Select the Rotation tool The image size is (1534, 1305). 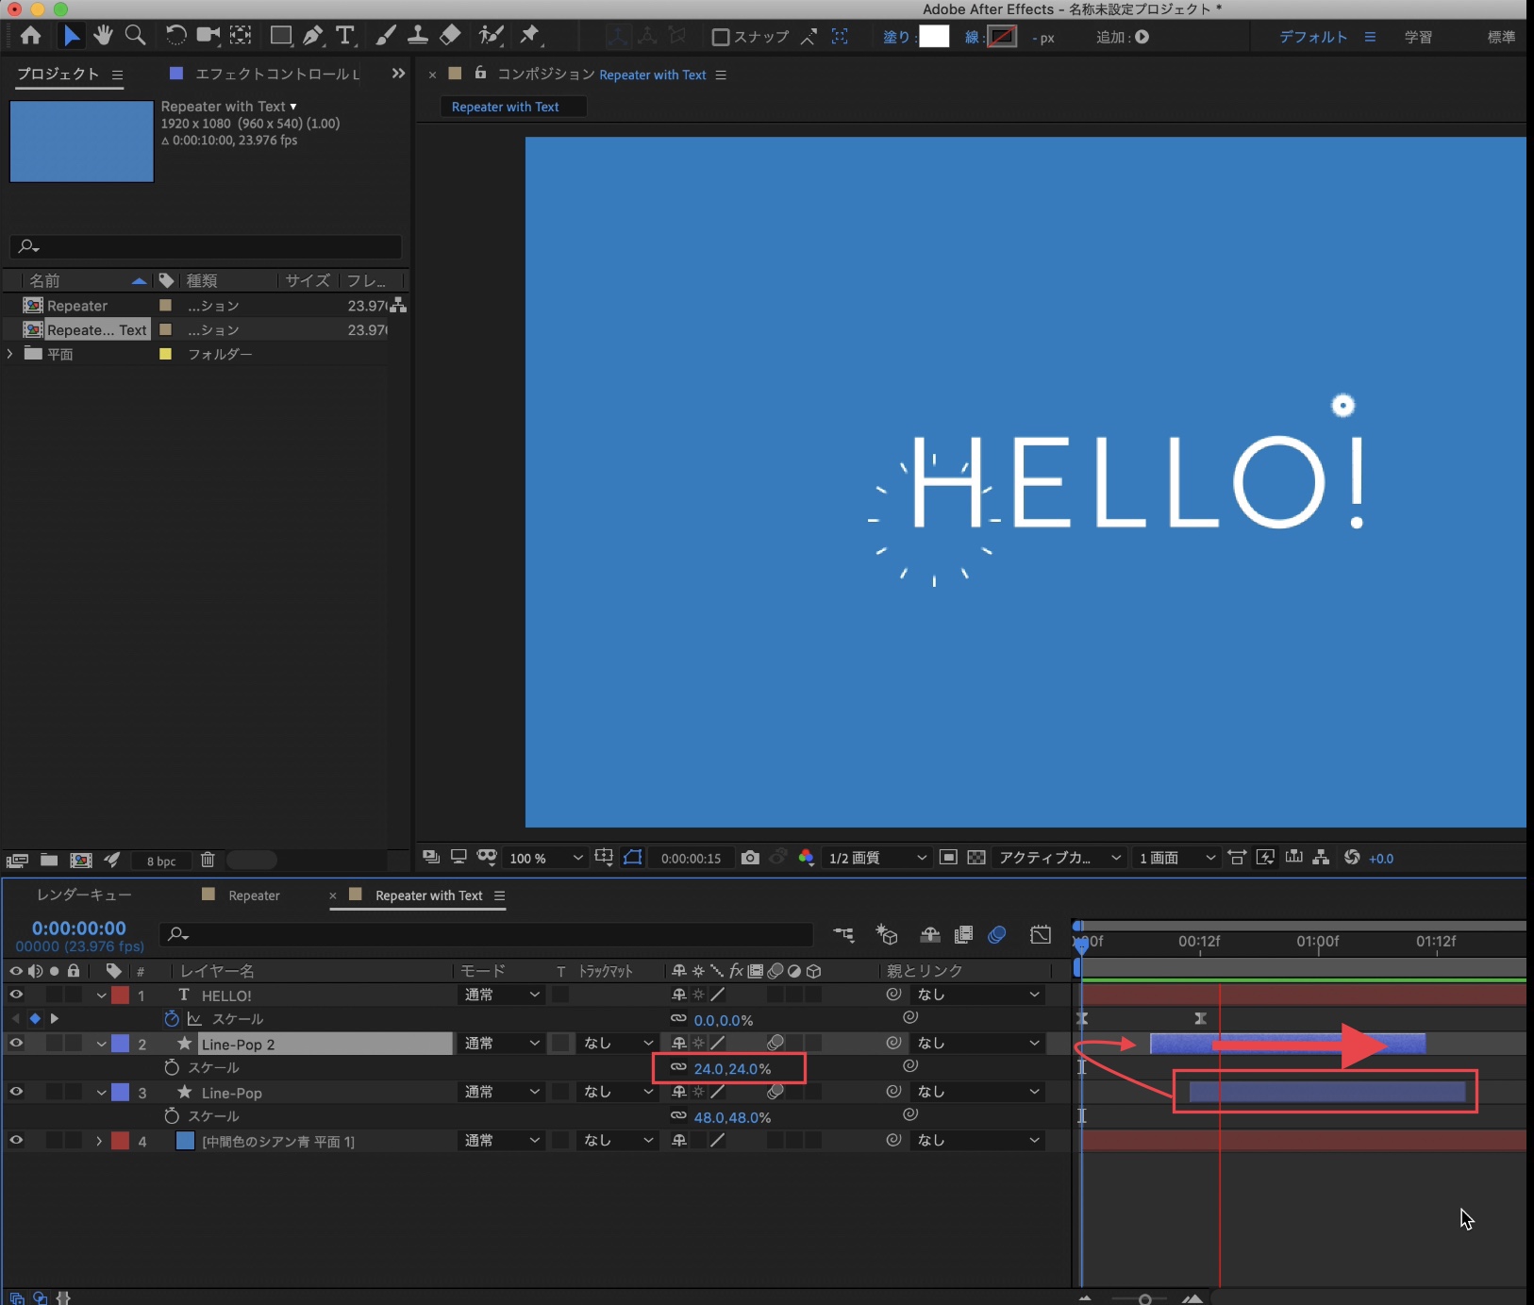(x=175, y=36)
